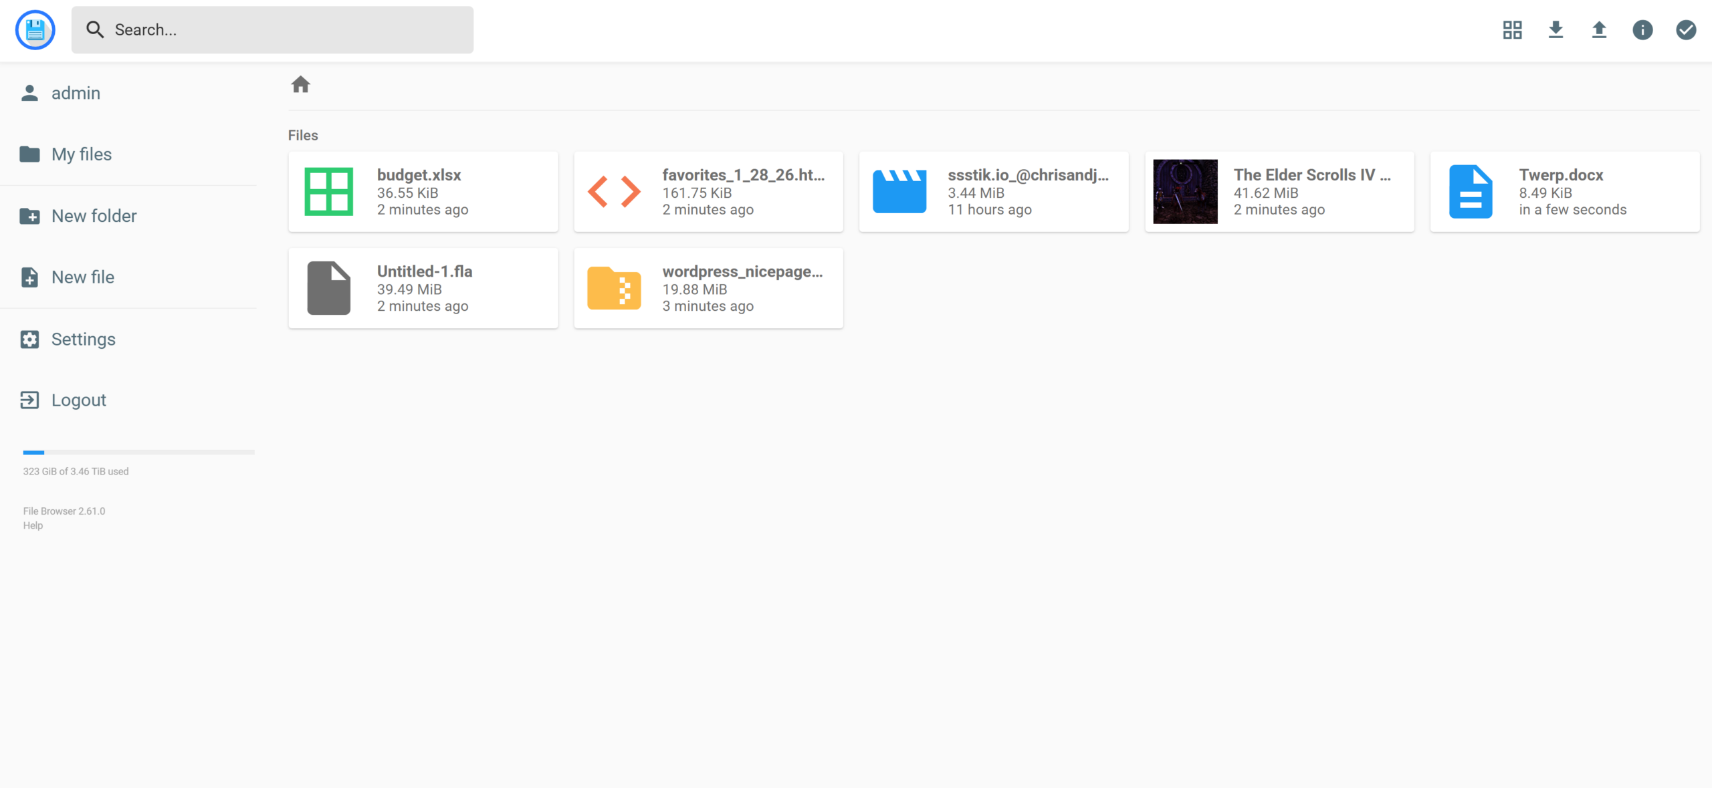Create a New file
Screen dimensions: 1712x788
(x=82, y=277)
